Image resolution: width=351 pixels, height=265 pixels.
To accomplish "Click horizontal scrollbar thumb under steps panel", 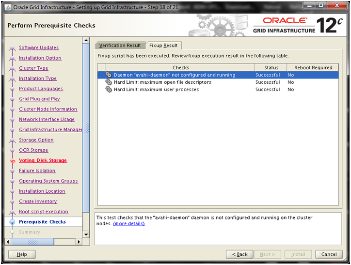I will (32, 242).
